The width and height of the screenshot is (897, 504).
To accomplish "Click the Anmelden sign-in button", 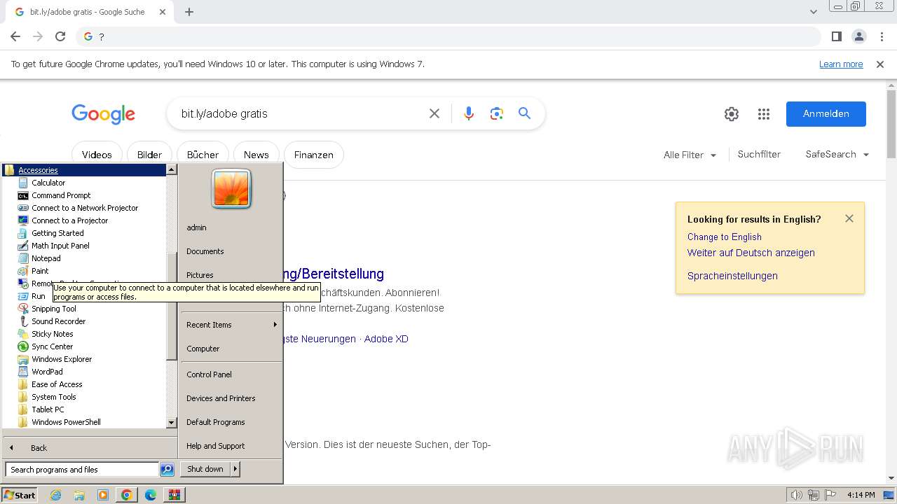I will (x=826, y=114).
